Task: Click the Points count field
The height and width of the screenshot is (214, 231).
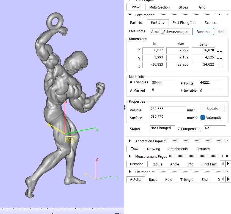Action: click(210, 83)
